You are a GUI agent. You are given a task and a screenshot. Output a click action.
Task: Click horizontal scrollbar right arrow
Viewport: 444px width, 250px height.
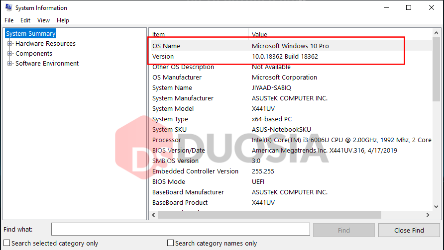[428, 215]
